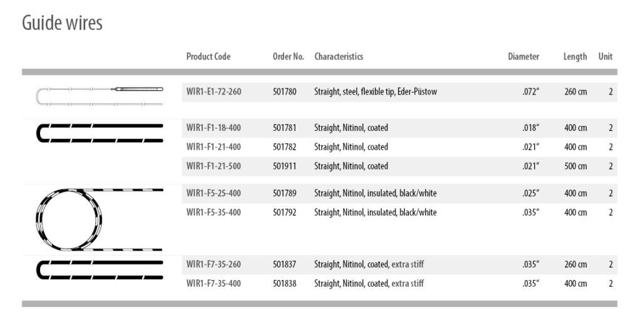This screenshot has height=320, width=642.
Task: Click the coiled black/white insulated wire image
Action: pos(99,219)
